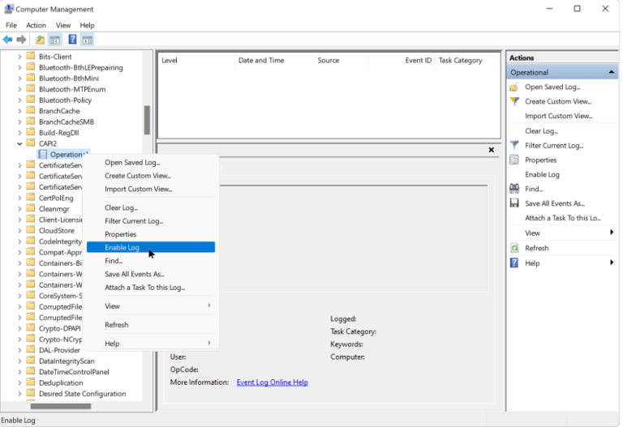This screenshot has height=427, width=623.
Task: Click the DAL-Provider folder icon
Action: pos(31,349)
